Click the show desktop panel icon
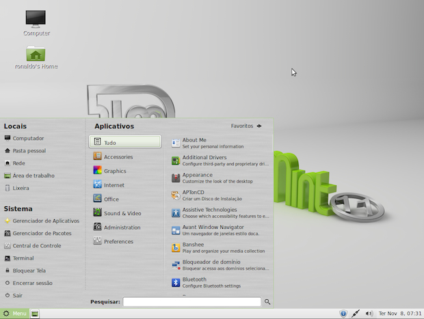Image resolution: width=424 pixels, height=319 pixels. 35,314
